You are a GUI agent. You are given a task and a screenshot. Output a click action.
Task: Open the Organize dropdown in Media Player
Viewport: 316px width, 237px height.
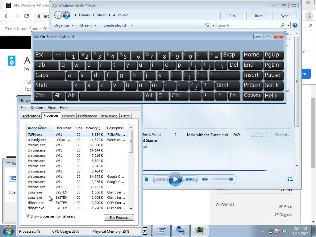pos(64,25)
